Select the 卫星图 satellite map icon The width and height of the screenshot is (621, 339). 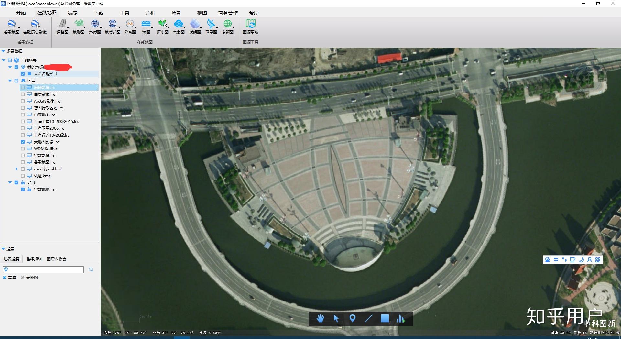[211, 24]
